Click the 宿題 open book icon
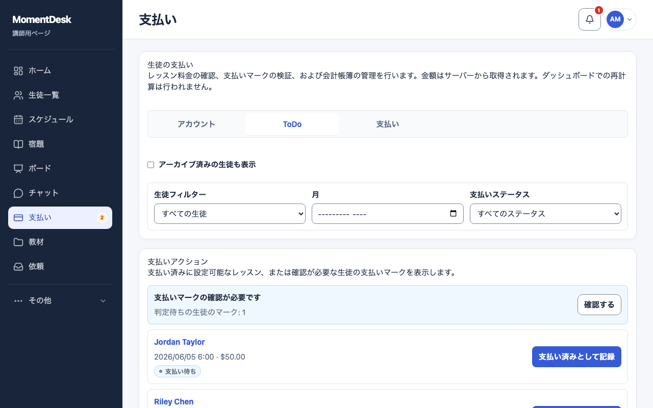 pyautogui.click(x=18, y=144)
